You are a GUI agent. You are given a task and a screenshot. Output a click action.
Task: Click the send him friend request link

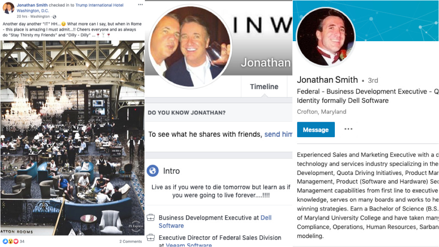coord(278,134)
